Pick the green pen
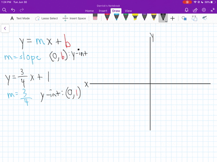 (126, 17)
